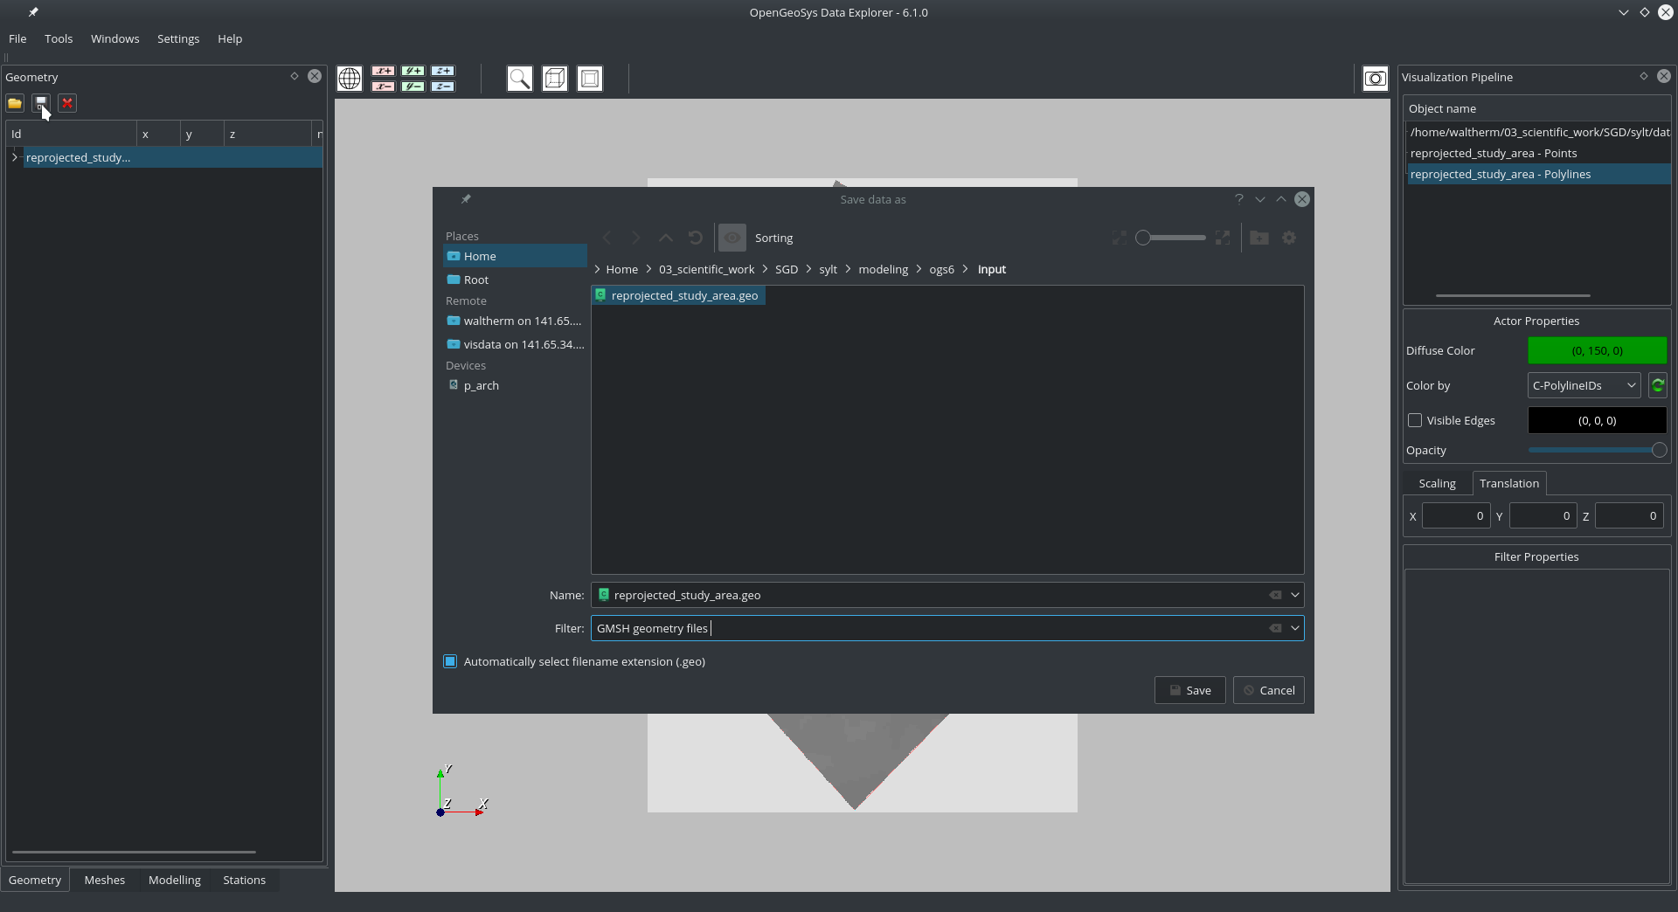Open the Filter dropdown arrow
Screen dimensions: 1678x912
(x=1294, y=628)
